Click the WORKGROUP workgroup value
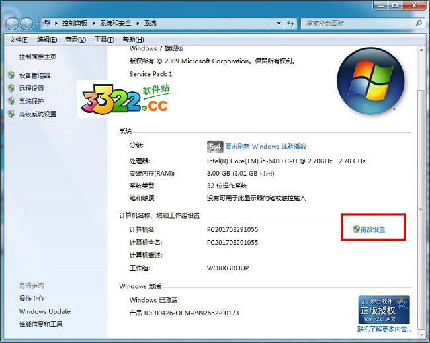This screenshot has width=430, height=343. [x=228, y=268]
